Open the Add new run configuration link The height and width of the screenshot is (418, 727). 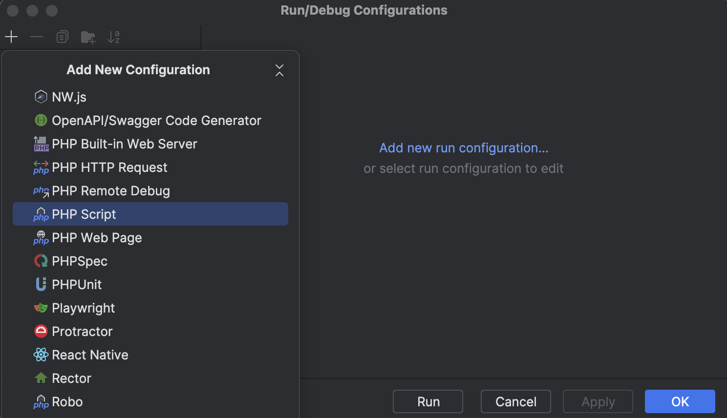pyautogui.click(x=463, y=147)
